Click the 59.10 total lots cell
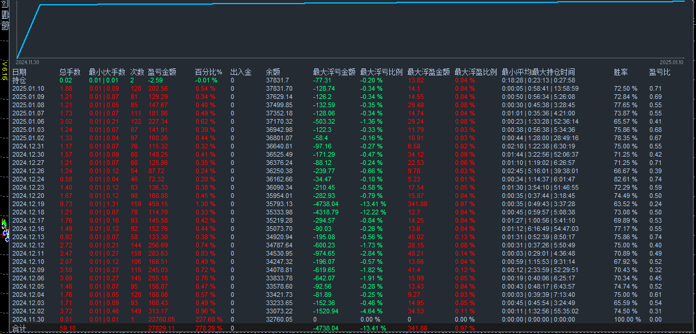The width and height of the screenshot is (696, 334). point(67,328)
